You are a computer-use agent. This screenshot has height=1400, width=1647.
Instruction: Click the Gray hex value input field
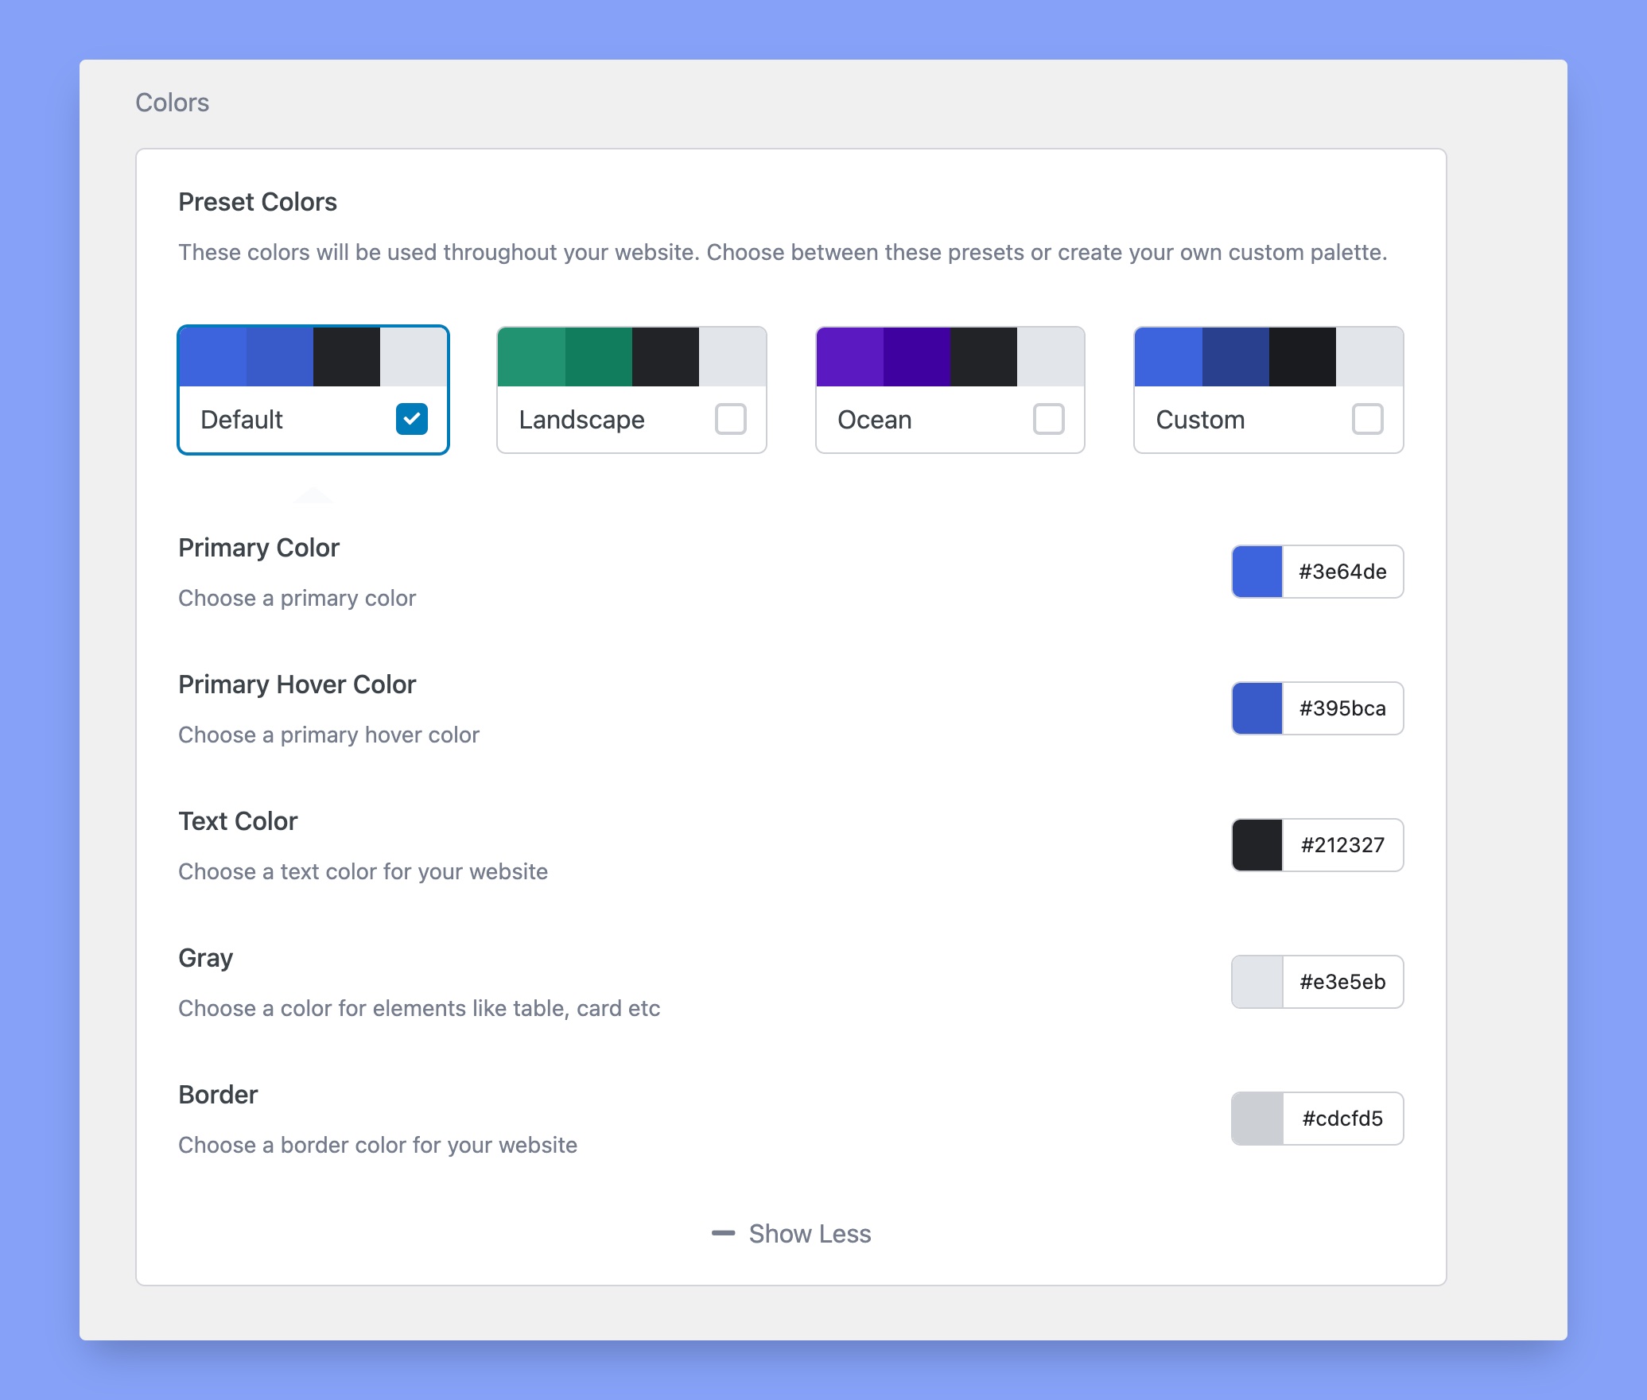click(x=1344, y=982)
